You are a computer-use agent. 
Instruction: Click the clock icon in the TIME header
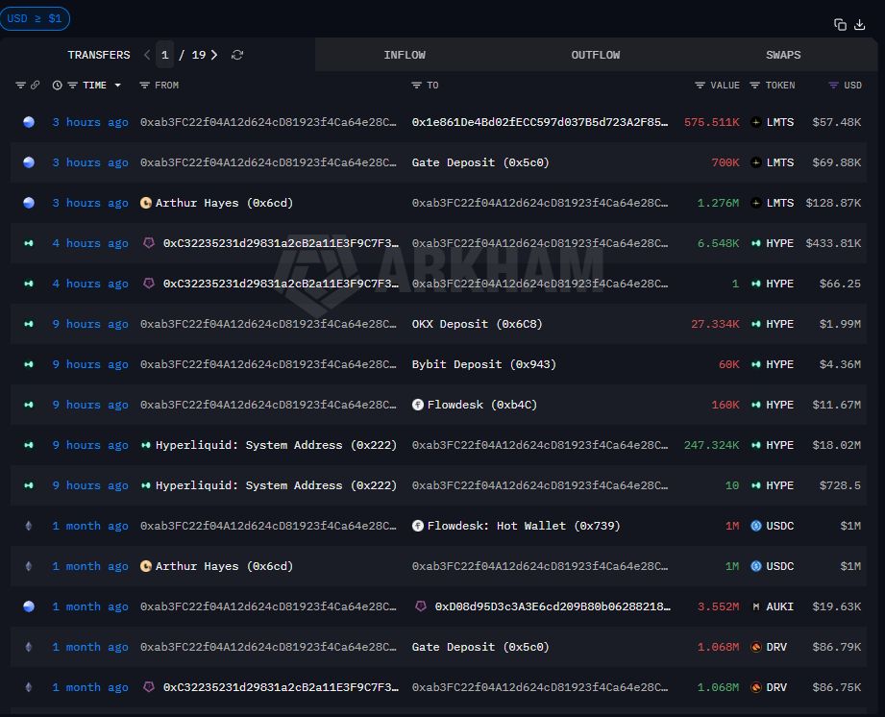click(x=57, y=86)
